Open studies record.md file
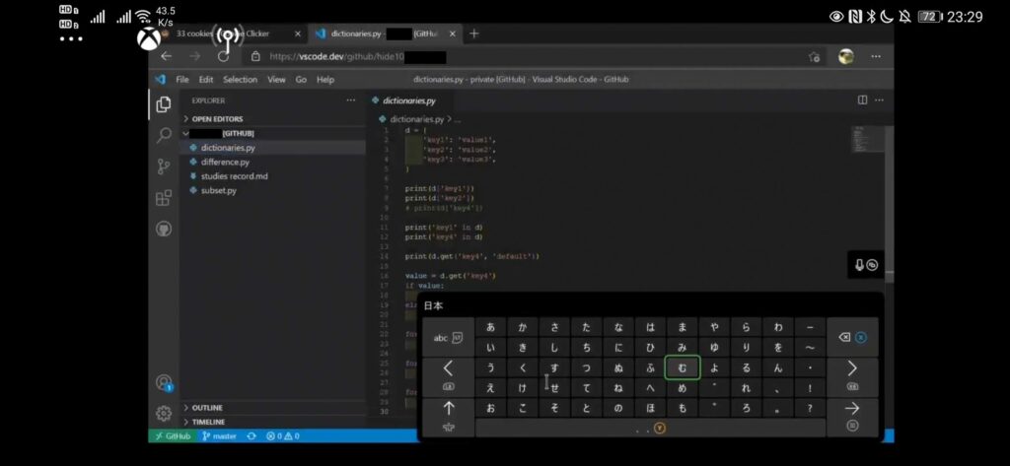 point(234,176)
